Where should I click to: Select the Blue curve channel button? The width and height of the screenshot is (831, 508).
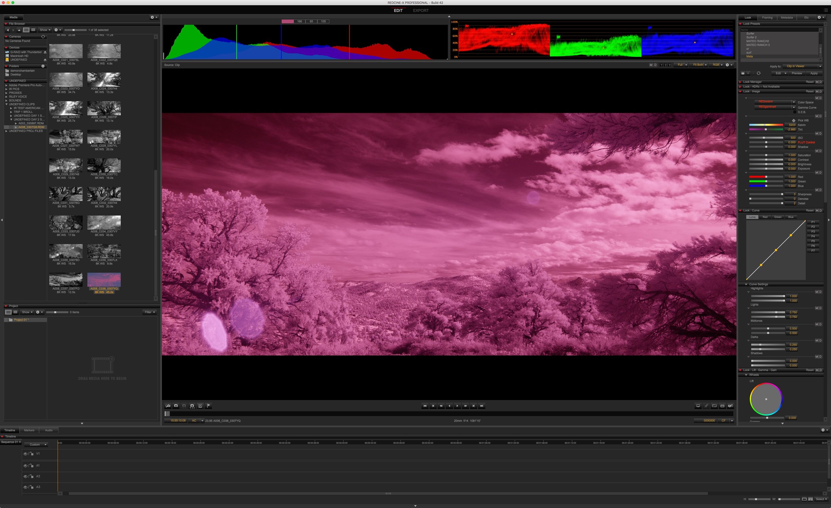(791, 217)
